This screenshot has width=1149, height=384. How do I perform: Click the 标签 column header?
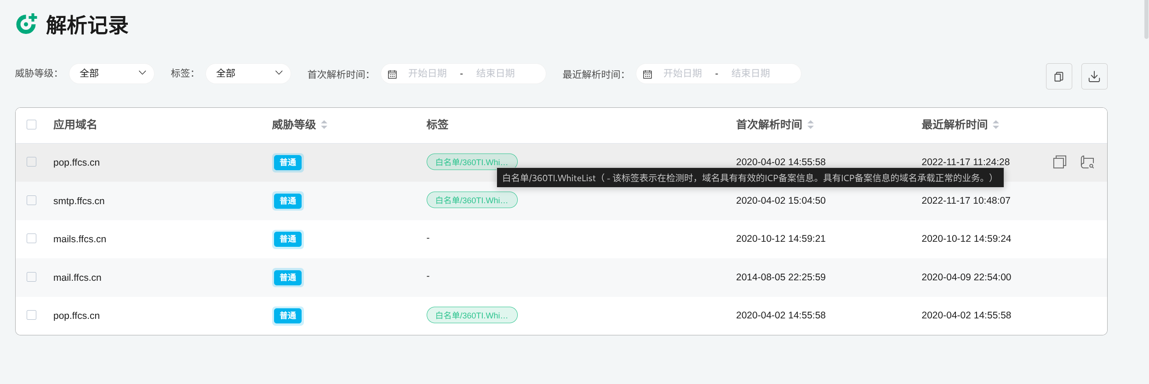tap(437, 125)
